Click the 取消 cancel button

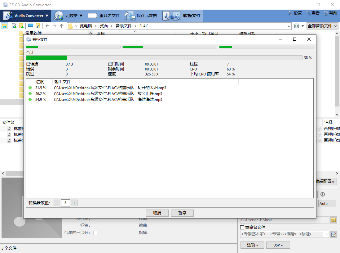[x=157, y=213]
